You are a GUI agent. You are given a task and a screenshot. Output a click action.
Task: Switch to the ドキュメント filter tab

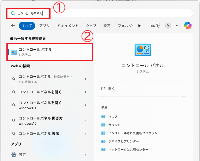click(x=68, y=26)
